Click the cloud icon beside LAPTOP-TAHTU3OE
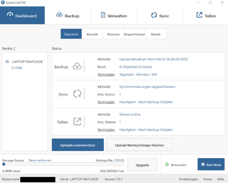 [7, 62]
